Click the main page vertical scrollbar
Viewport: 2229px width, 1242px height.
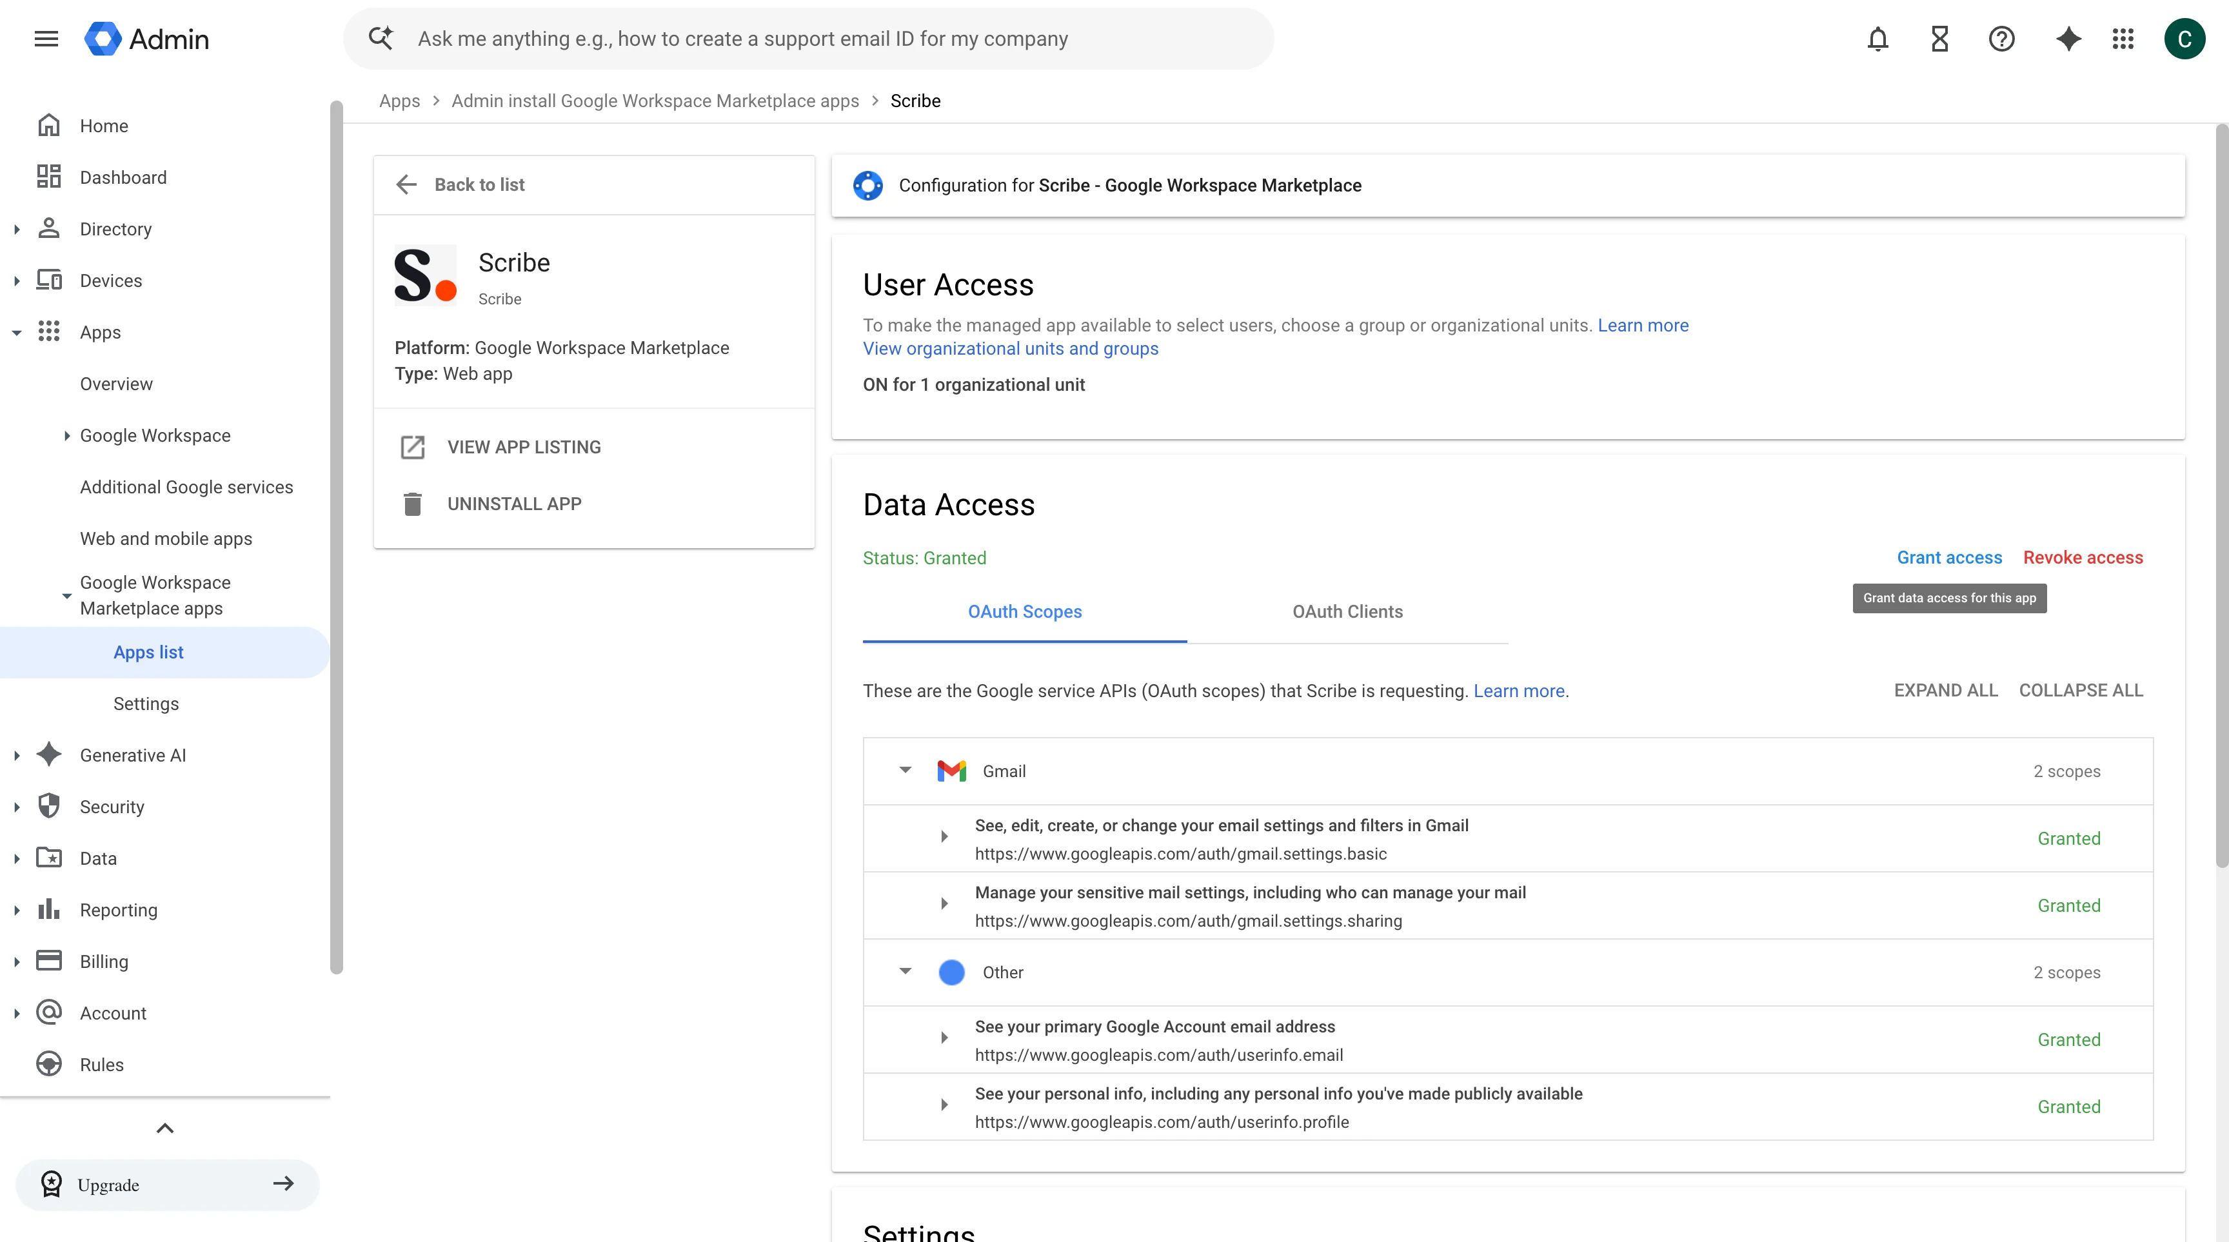[x=2221, y=495]
